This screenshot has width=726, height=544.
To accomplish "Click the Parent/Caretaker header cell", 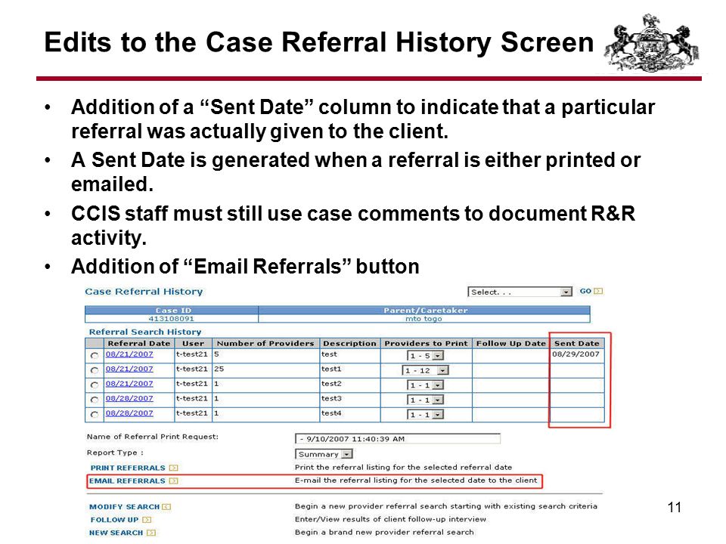I will (x=426, y=311).
